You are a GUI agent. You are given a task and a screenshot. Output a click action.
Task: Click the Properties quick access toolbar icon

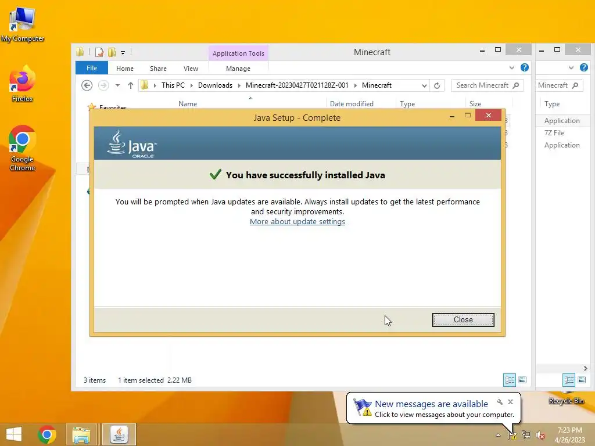coord(99,52)
